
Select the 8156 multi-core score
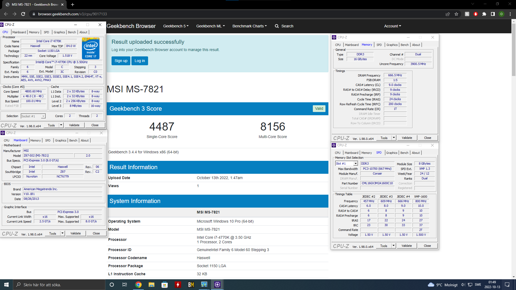(273, 126)
